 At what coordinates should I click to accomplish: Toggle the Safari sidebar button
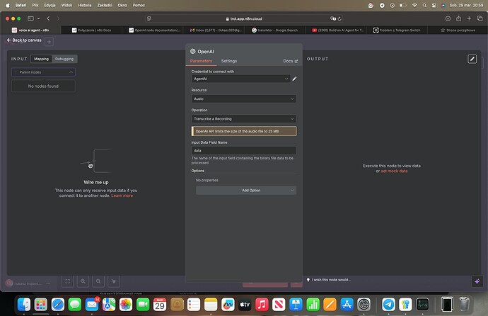(x=30, y=18)
